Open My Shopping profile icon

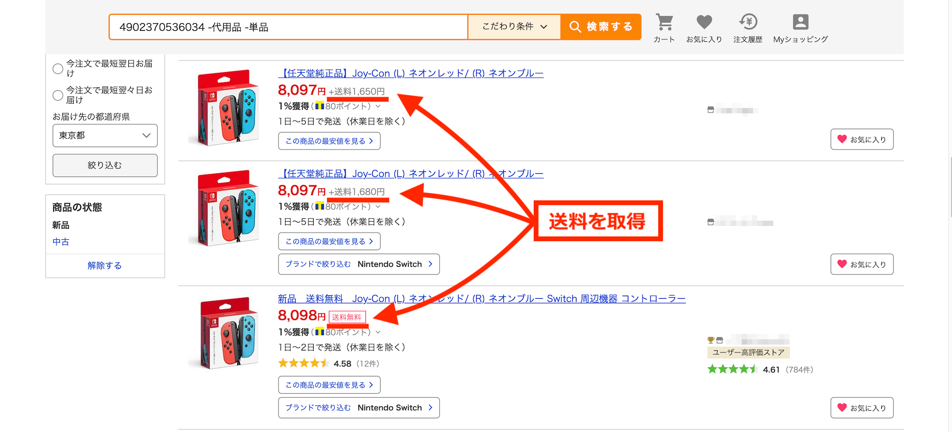tap(800, 23)
